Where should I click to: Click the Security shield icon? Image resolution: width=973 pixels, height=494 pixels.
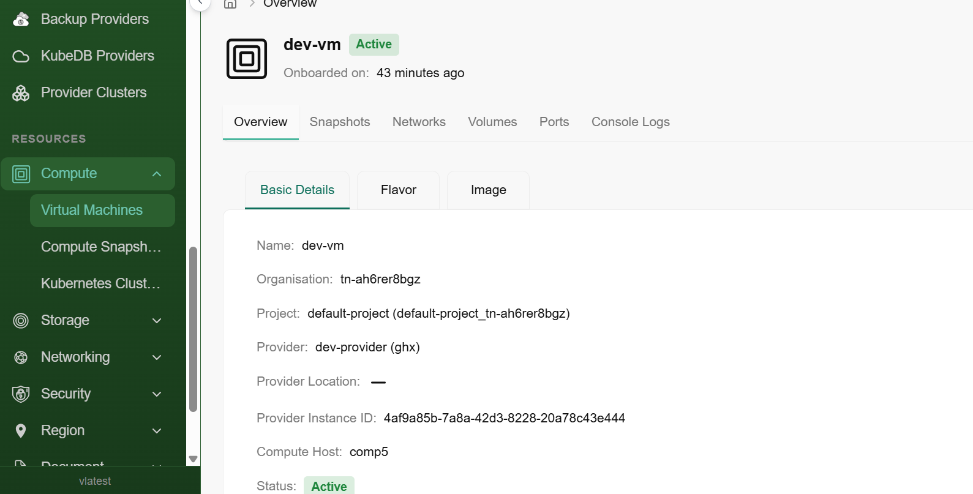tap(21, 394)
